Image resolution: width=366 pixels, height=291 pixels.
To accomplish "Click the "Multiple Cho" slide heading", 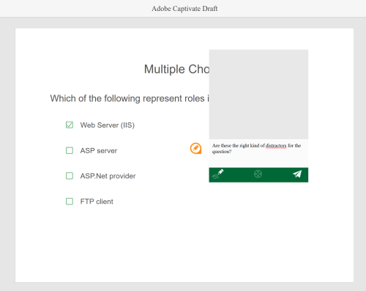I will [x=176, y=69].
